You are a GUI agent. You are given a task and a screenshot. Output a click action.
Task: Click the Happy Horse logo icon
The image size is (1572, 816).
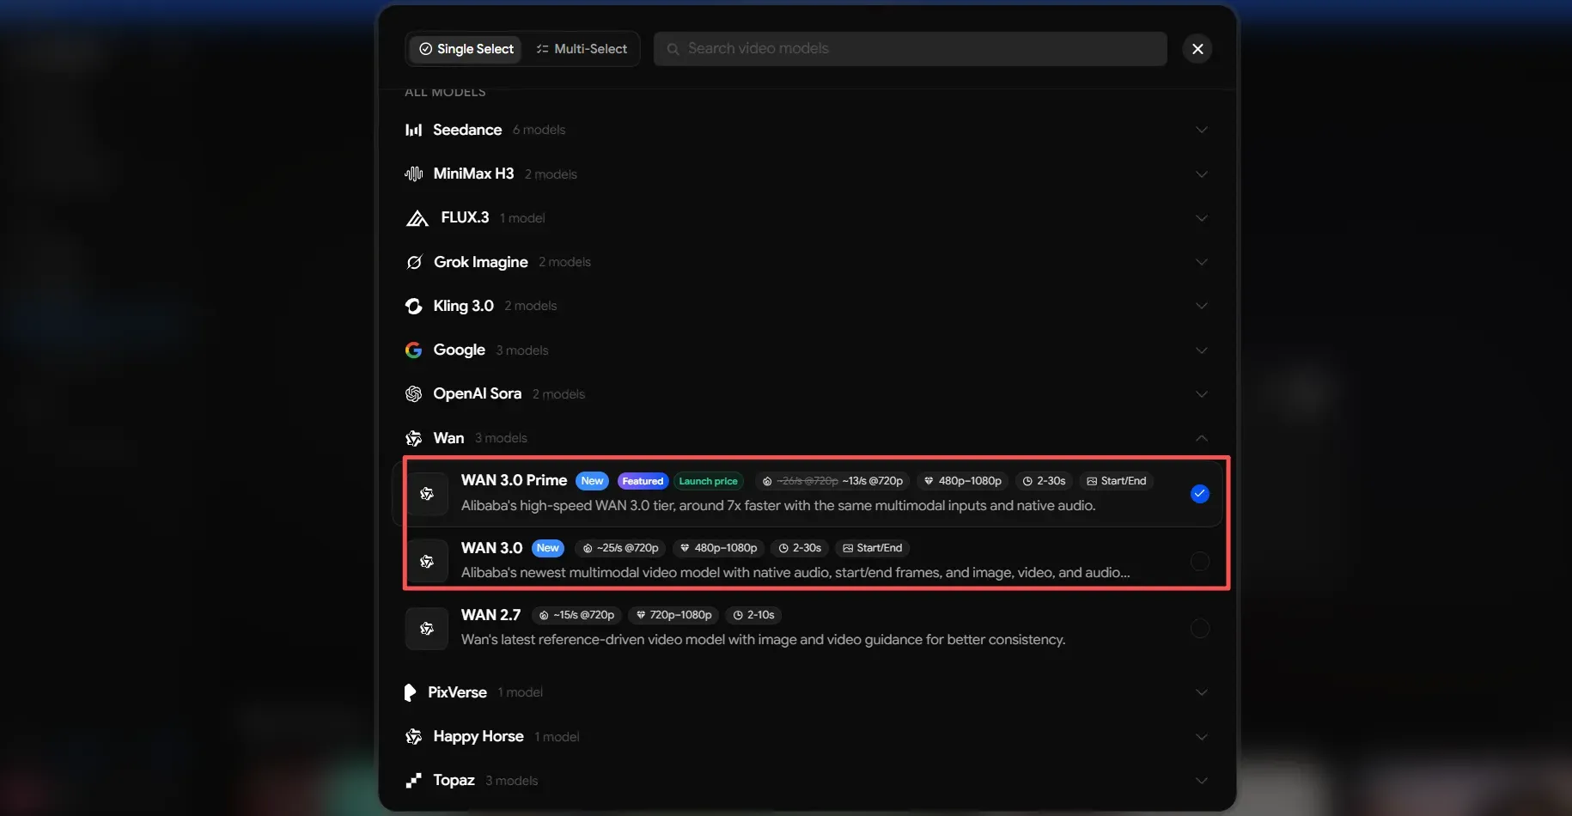pyautogui.click(x=414, y=737)
